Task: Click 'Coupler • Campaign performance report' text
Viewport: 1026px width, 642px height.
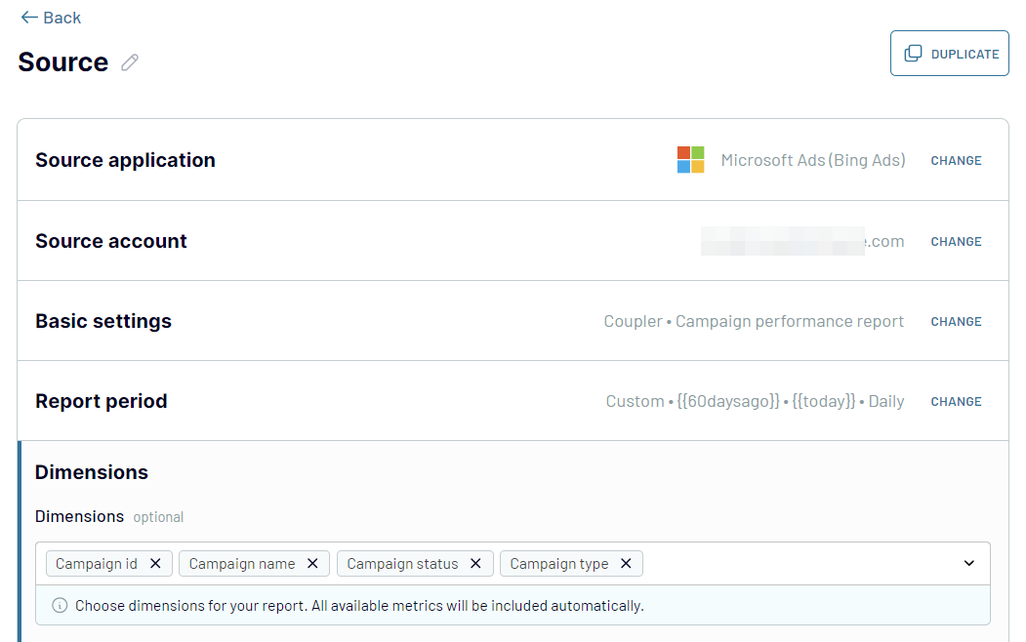Action: click(753, 322)
